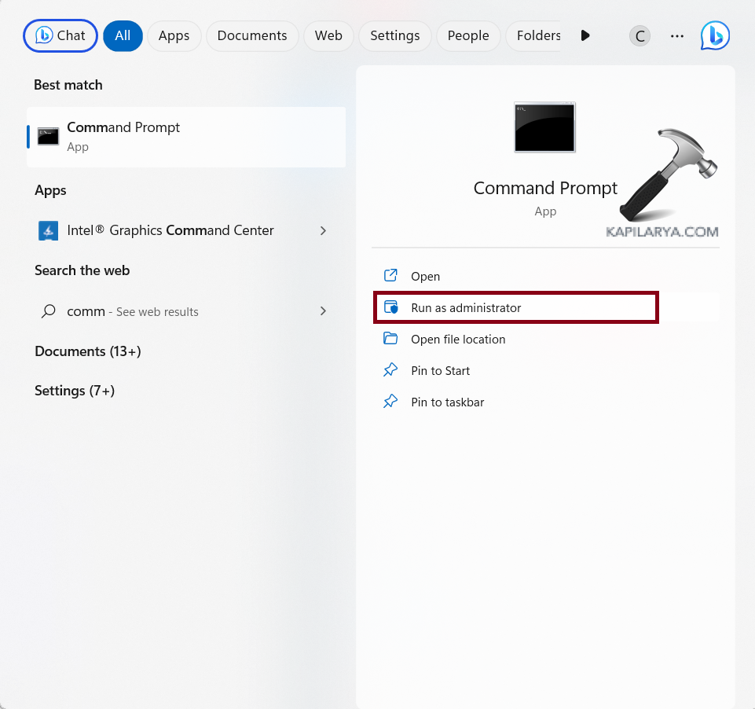Click the Run as administrator shield icon
The image size is (755, 709).
[x=391, y=307]
